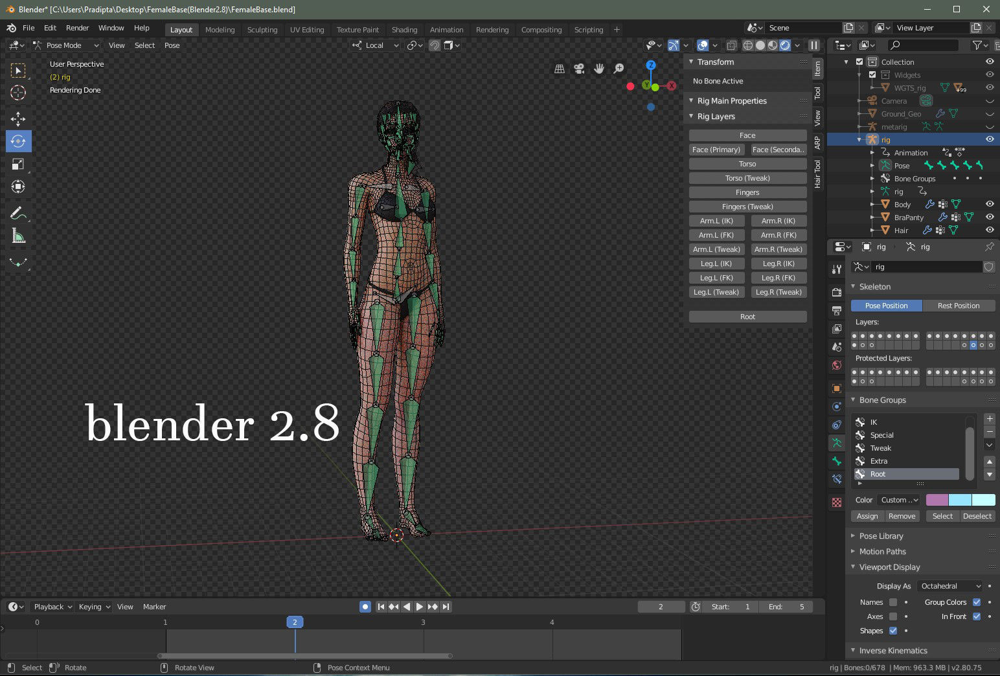Screen dimensions: 1000x676
Task: Hide the Hair object in outliner
Action: pos(990,230)
